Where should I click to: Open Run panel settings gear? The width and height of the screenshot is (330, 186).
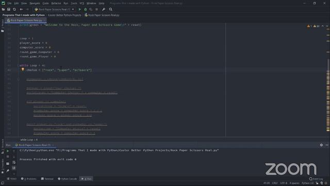coord(321,145)
